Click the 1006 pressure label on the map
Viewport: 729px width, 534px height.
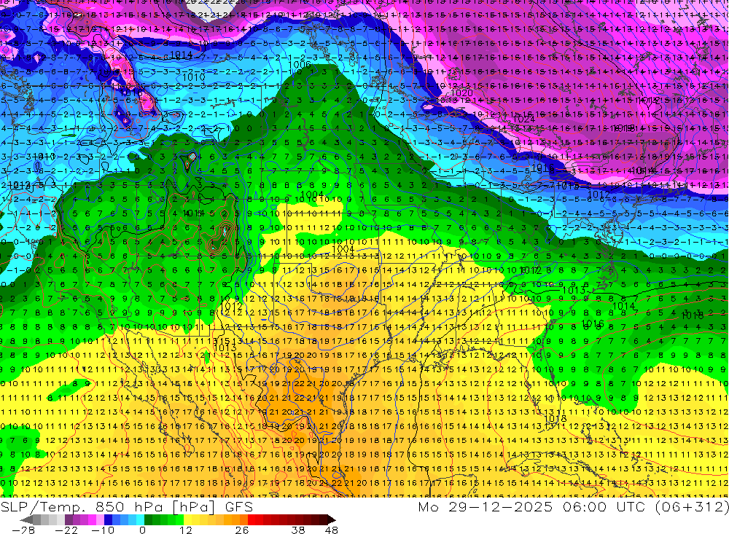(x=300, y=65)
